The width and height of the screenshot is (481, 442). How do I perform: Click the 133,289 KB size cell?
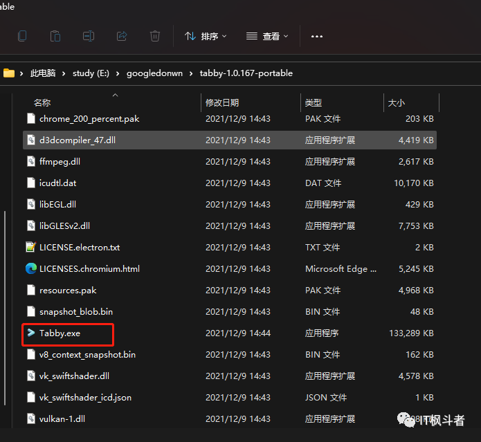411,333
